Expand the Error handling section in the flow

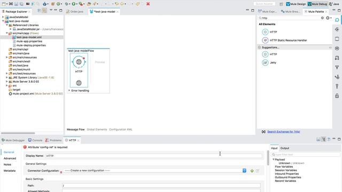69,90
